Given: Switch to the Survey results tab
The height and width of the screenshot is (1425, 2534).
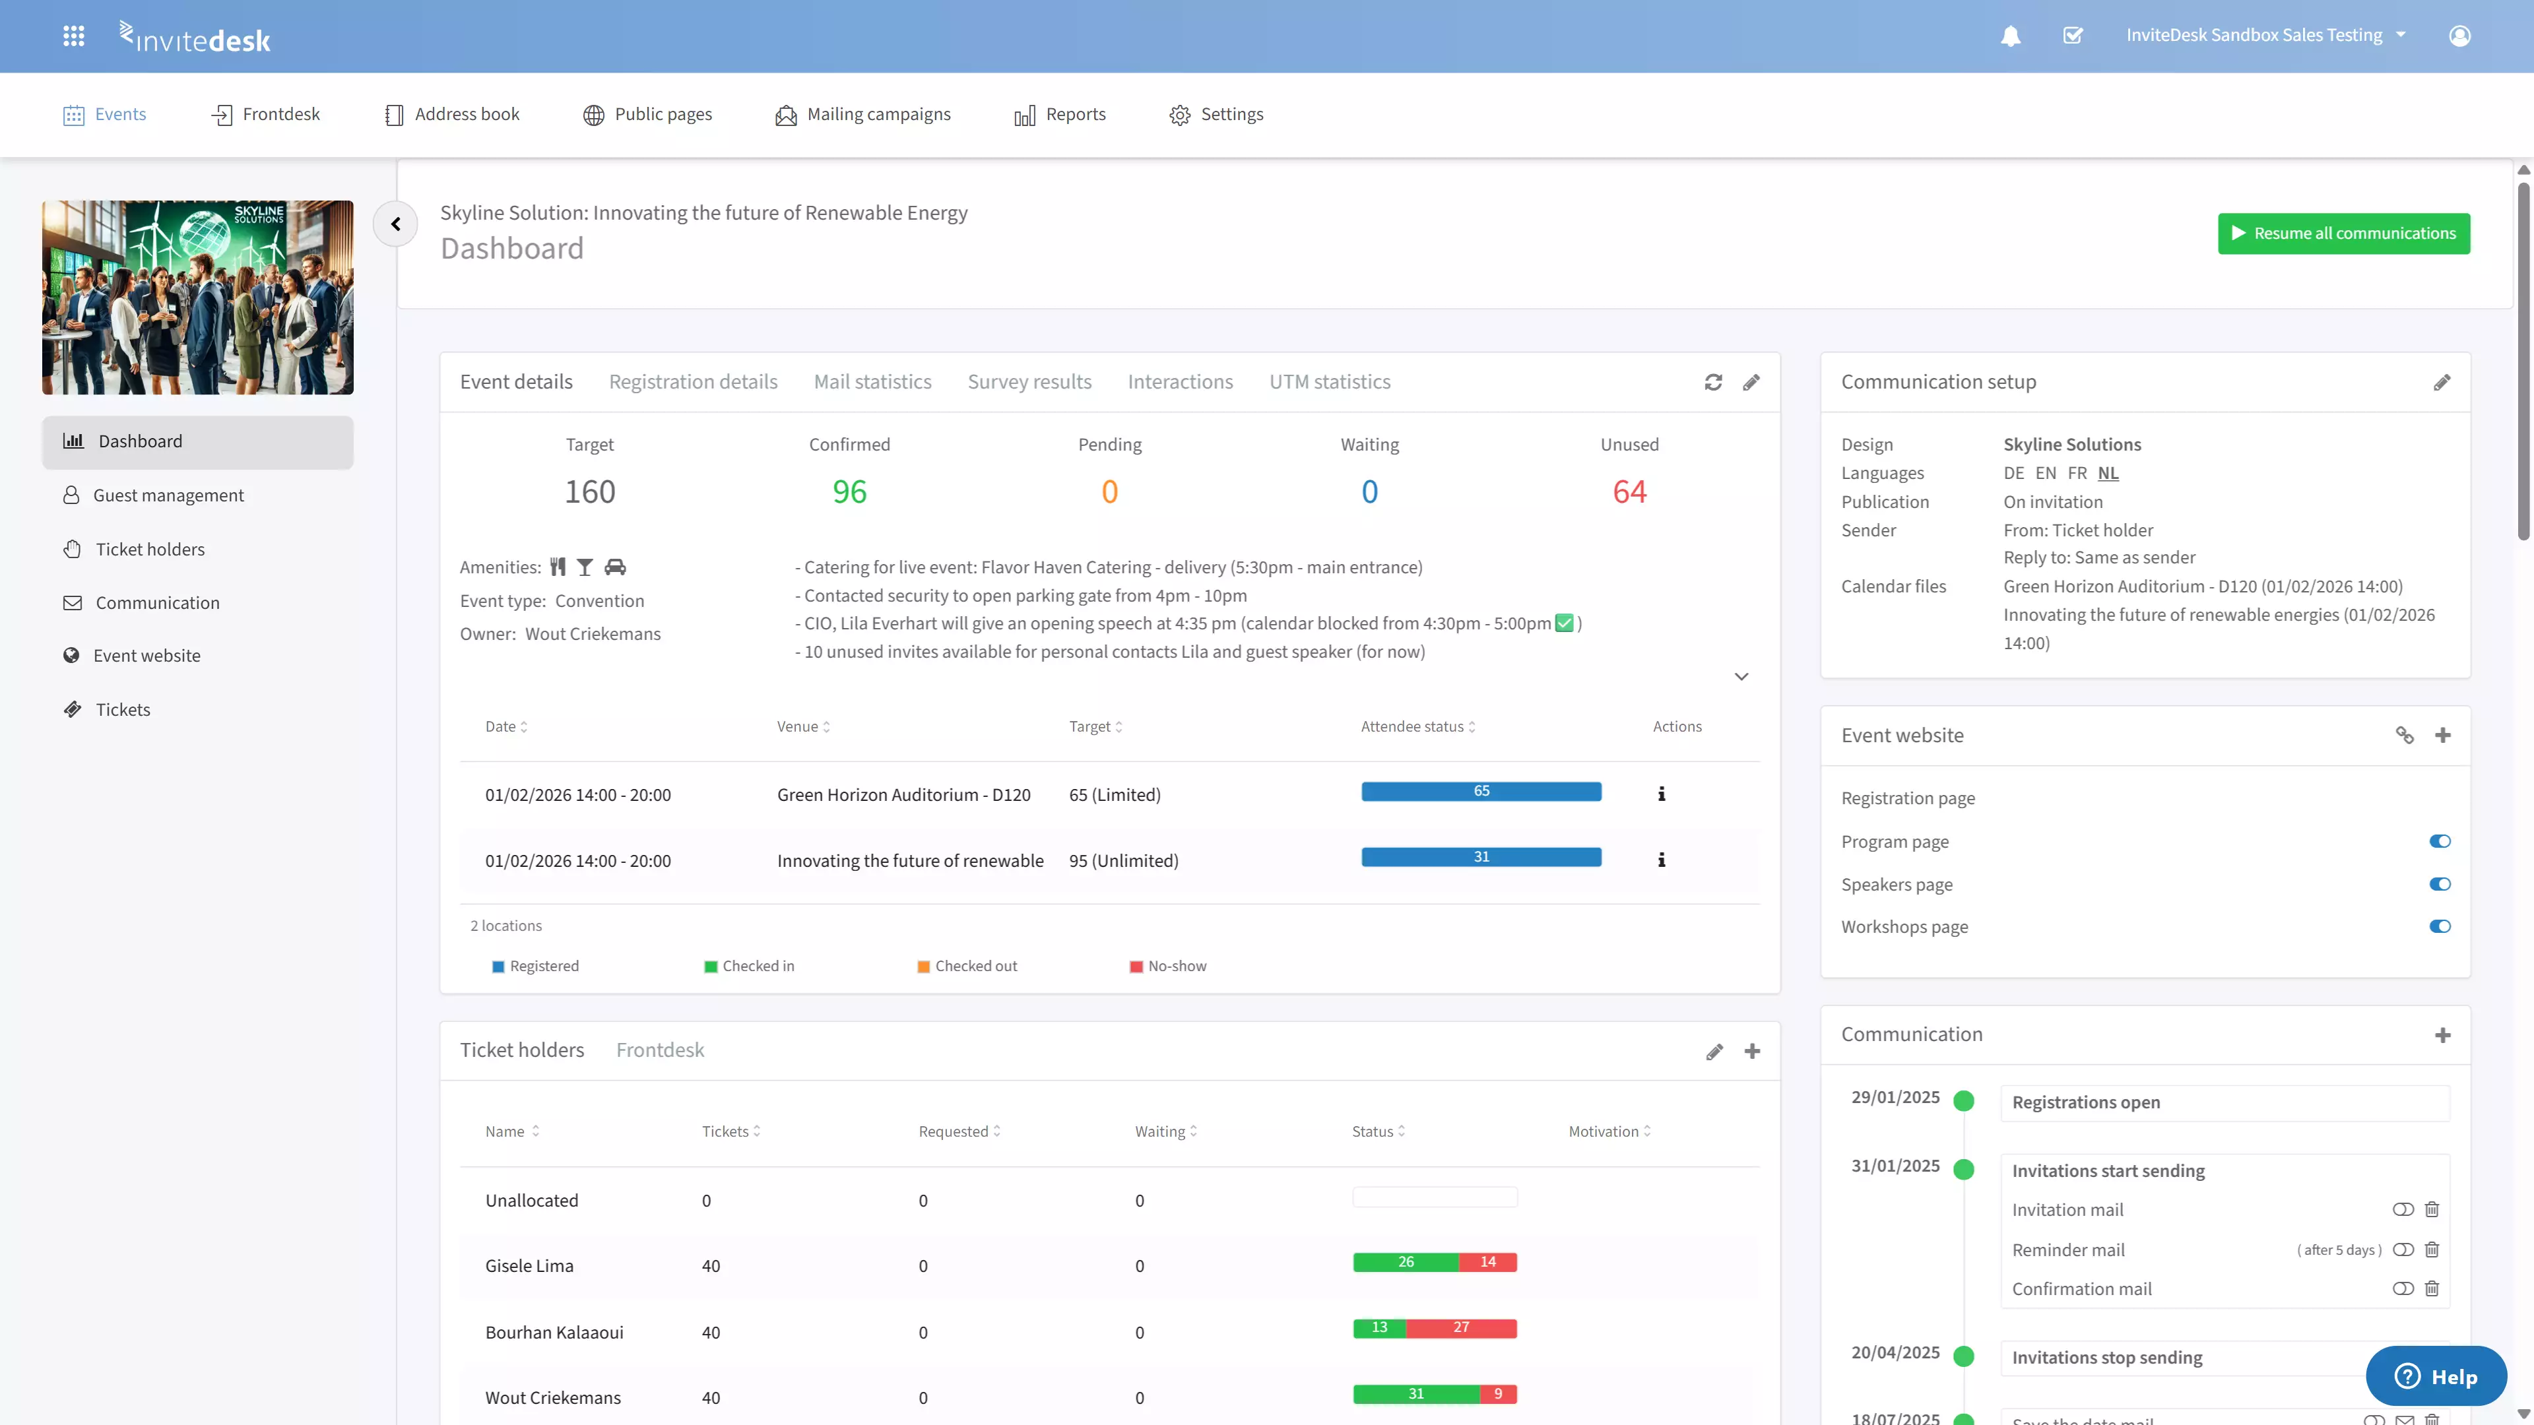Looking at the screenshot, I should [x=1029, y=381].
